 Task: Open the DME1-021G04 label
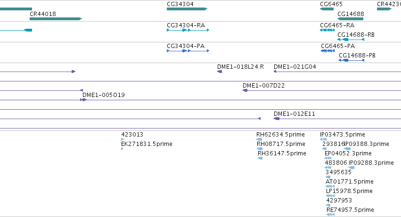point(295,67)
